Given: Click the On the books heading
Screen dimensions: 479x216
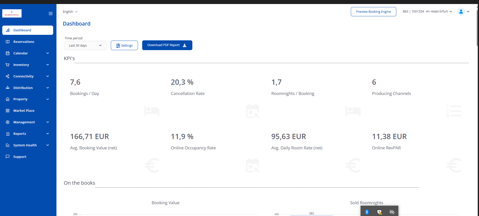Looking at the screenshot, I should pos(79,183).
